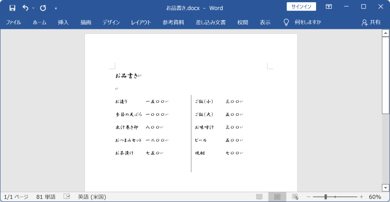Screen dimensions: 390x202
Task: Click the zoom slider handle
Action: pyautogui.click(x=326, y=197)
